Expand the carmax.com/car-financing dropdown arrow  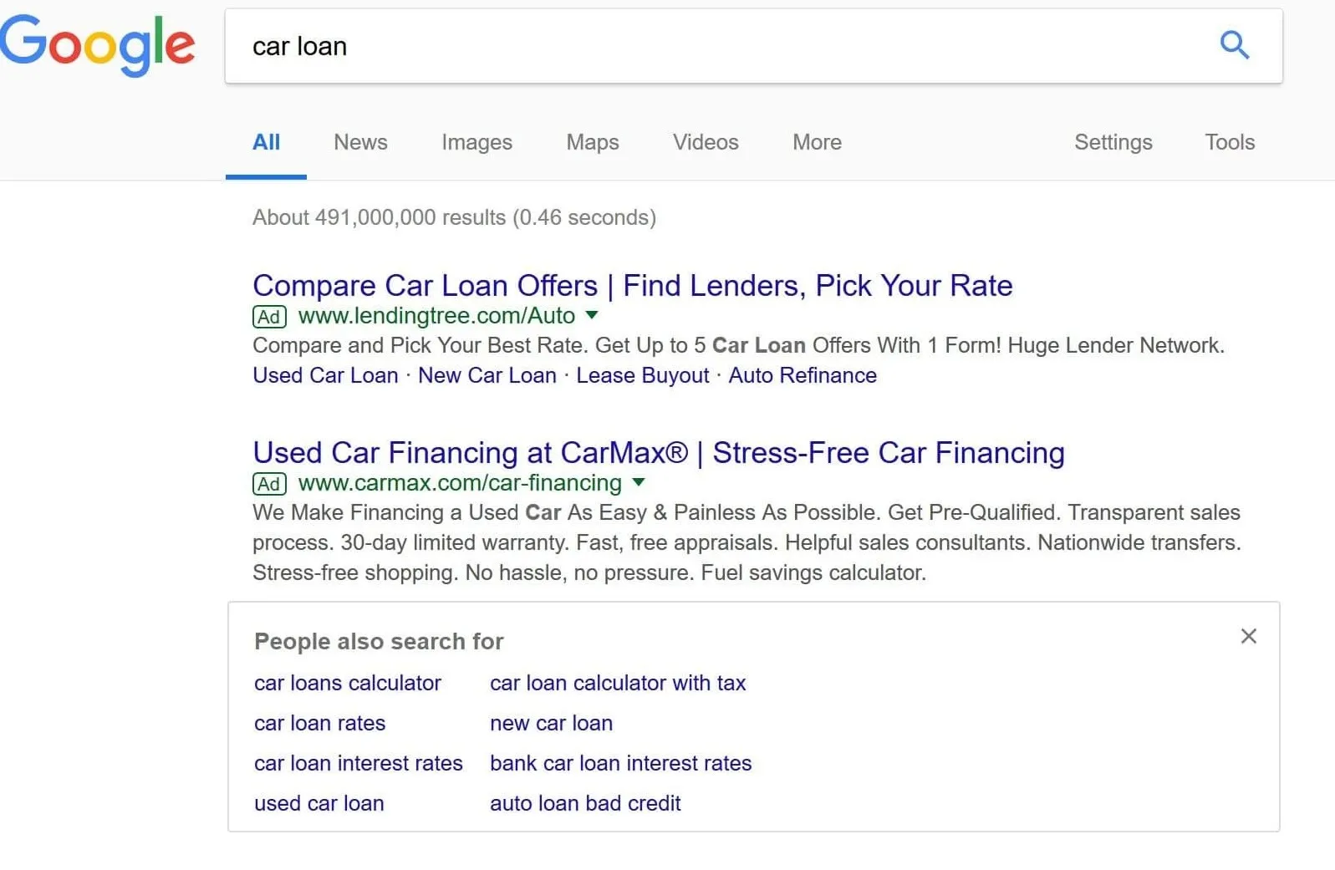(x=639, y=482)
